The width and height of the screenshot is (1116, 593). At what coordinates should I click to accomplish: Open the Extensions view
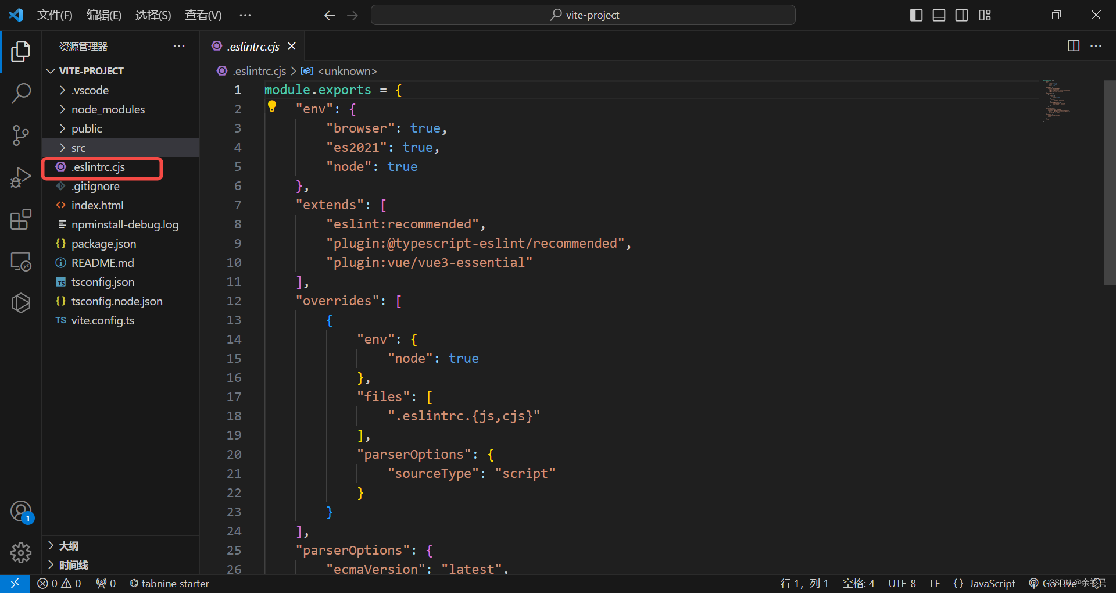(21, 219)
